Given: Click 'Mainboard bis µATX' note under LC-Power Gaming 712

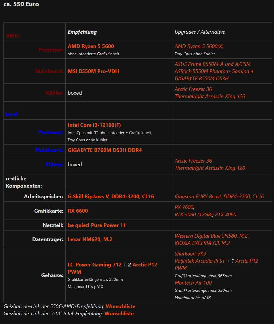Looking at the screenshot, I should [x=85, y=287].
